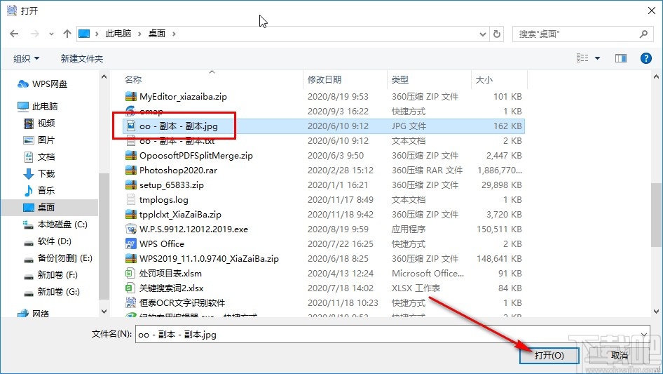Screen dimensions: 663x374
Task: Toggle the preview pane icon
Action: pos(621,58)
